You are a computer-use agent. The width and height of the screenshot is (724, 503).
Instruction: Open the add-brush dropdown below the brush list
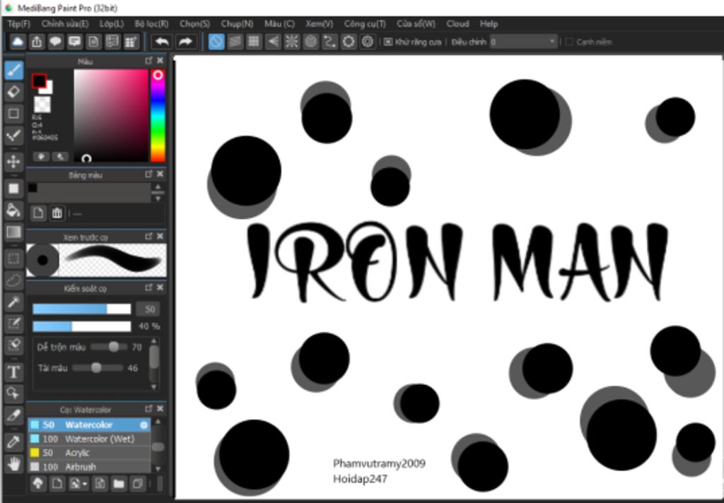coord(78,484)
